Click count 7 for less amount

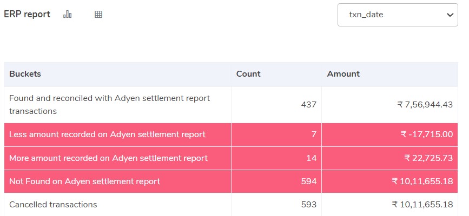coord(314,134)
